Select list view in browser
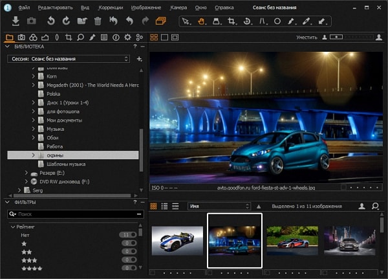Screen dimensions: 388x279 pos(164,206)
